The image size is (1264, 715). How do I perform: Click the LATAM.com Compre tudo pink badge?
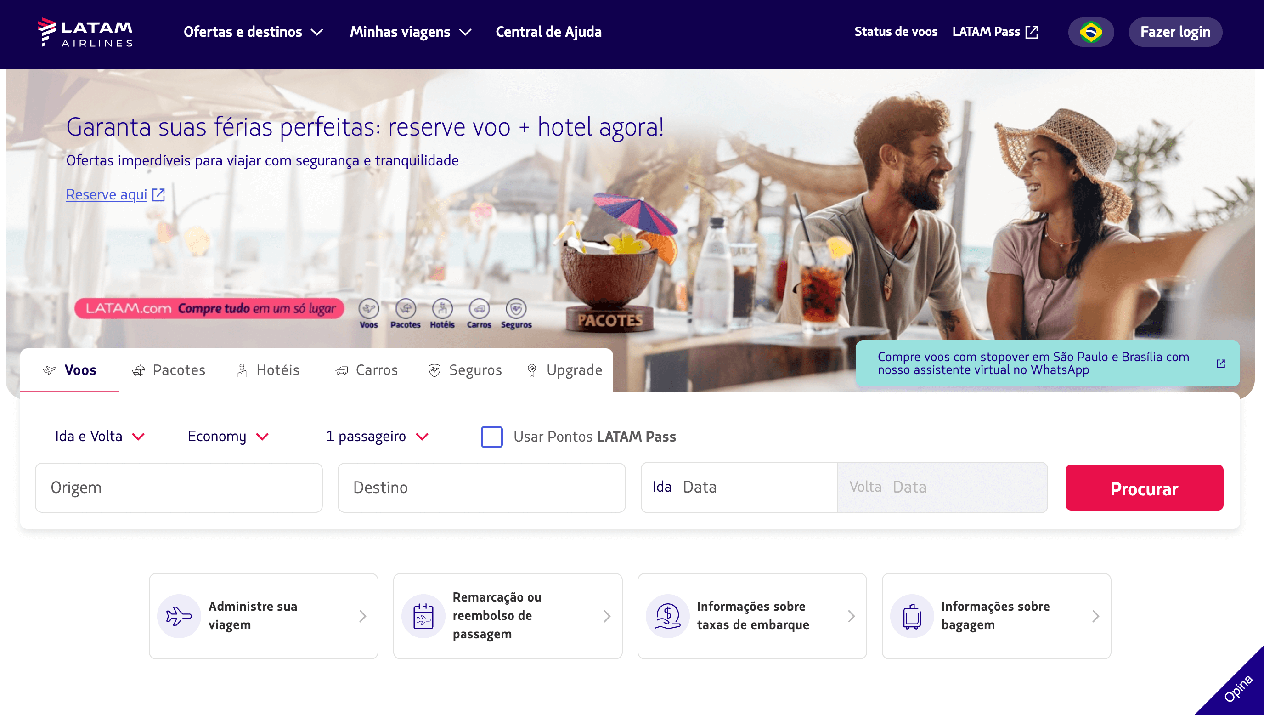(x=209, y=308)
